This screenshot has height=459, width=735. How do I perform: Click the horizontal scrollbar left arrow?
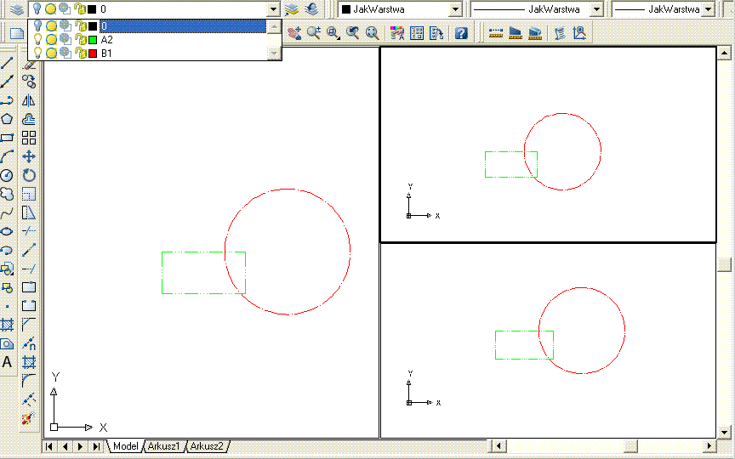(499, 446)
